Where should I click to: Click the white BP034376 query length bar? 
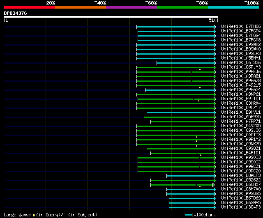point(111,17)
